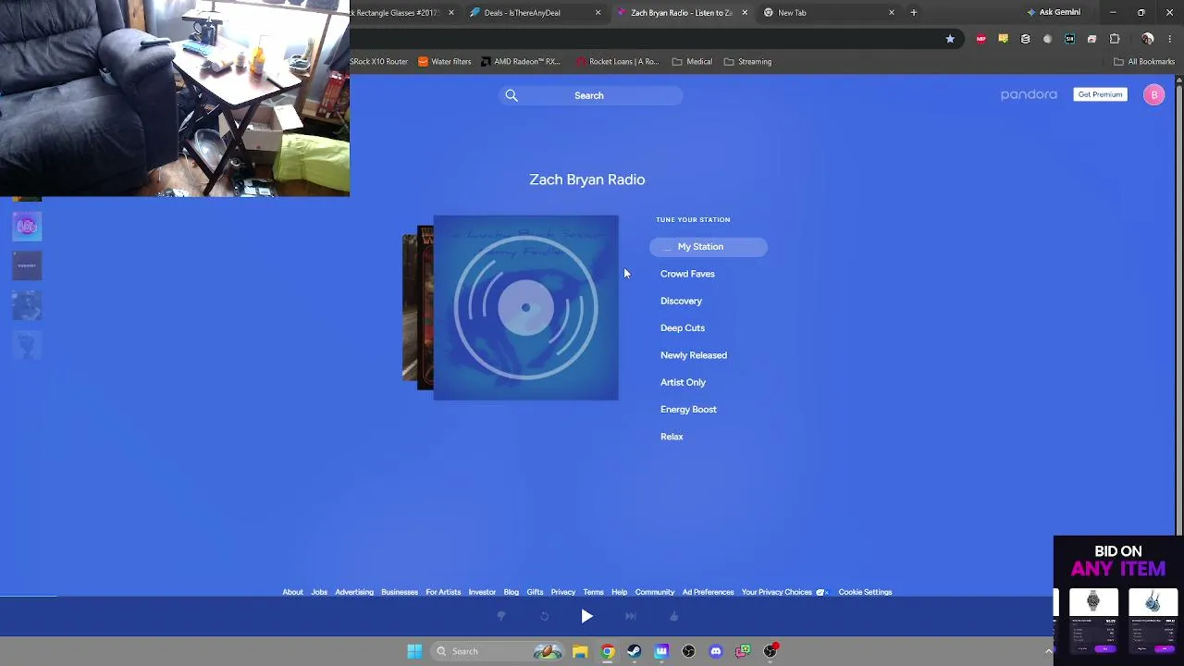
Task: Open the Help footer link
Action: click(620, 592)
